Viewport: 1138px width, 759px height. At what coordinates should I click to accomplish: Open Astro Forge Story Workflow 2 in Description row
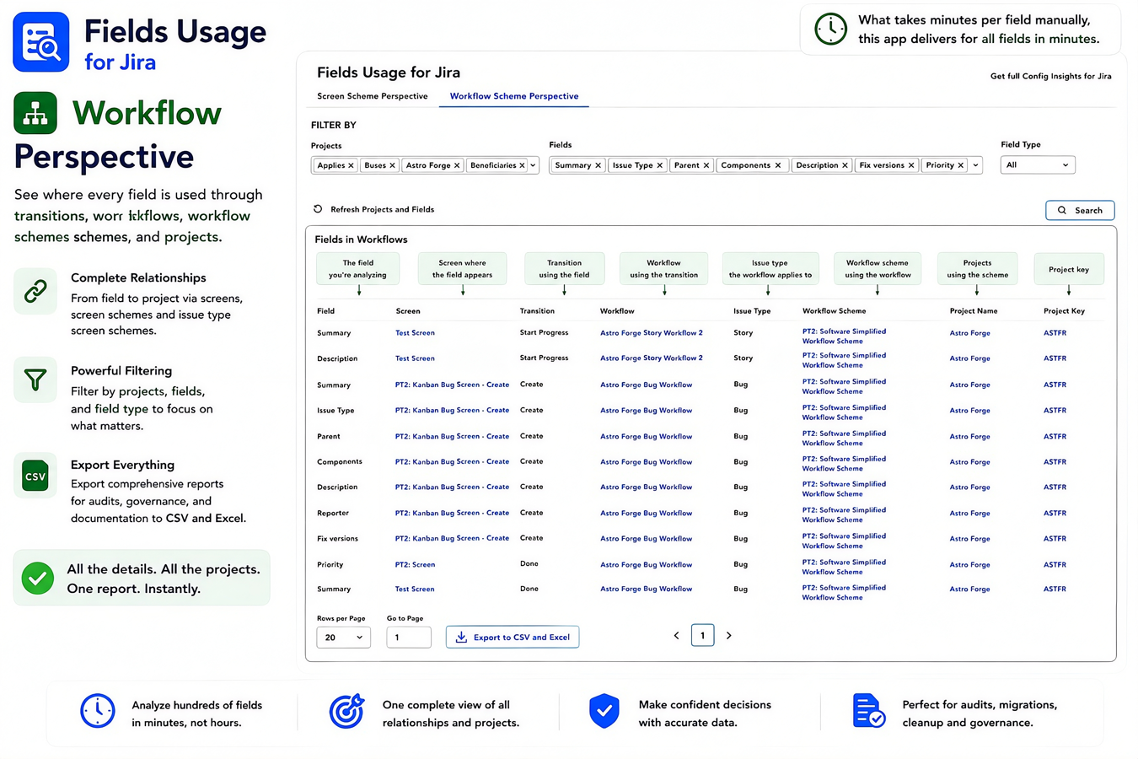[652, 358]
